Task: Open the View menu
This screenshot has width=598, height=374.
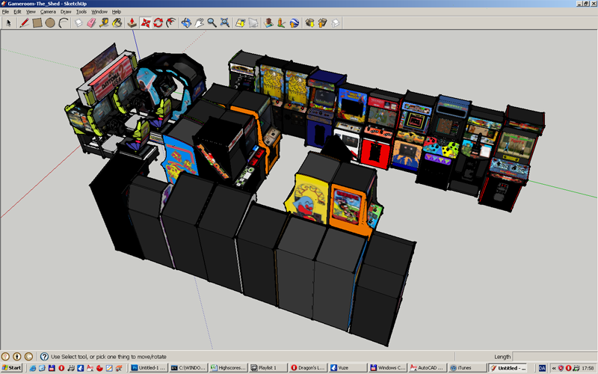Action: click(31, 12)
